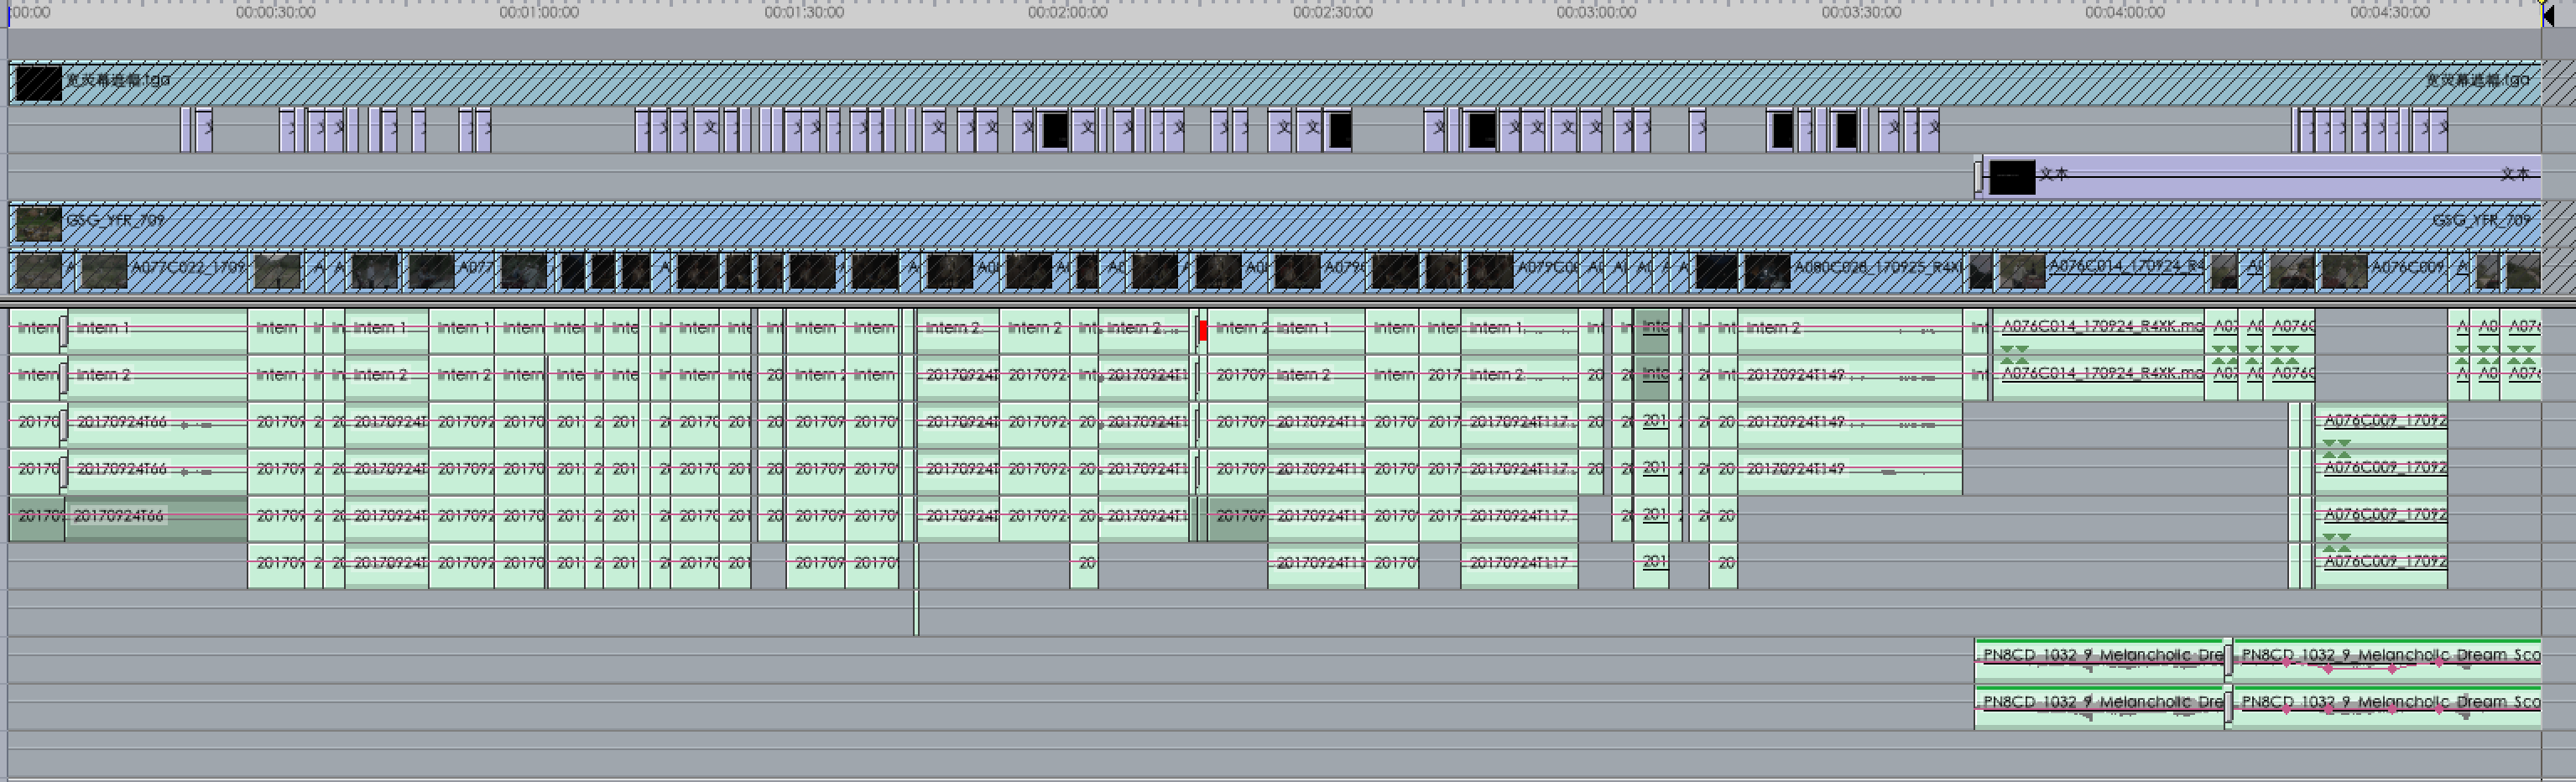
Task: Select the A076C014_170924_R4XK clip in the top audio row
Action: (x=2100, y=328)
